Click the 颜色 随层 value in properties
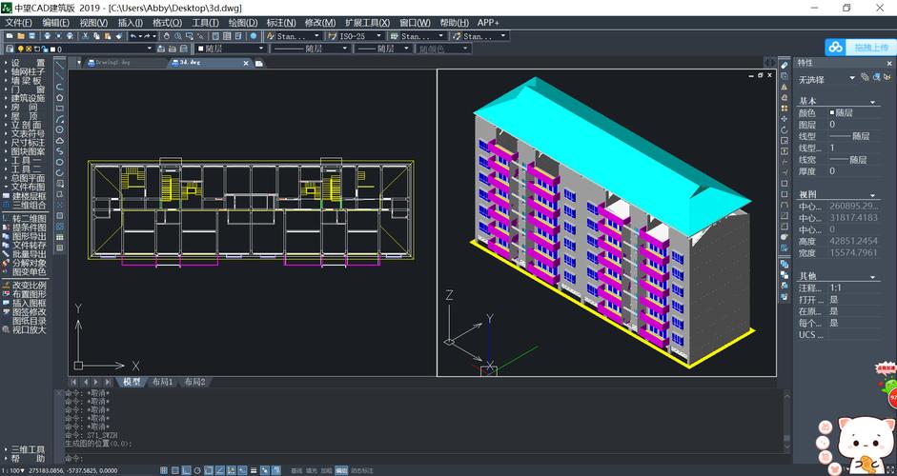 point(855,113)
